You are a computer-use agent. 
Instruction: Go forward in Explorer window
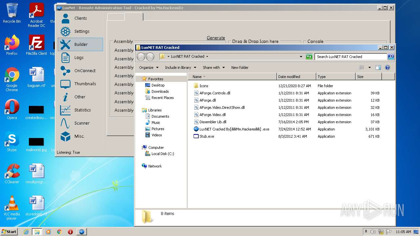click(x=150, y=57)
